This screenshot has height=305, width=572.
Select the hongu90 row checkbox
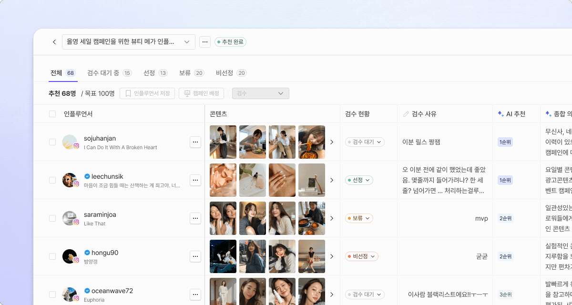[52, 256]
